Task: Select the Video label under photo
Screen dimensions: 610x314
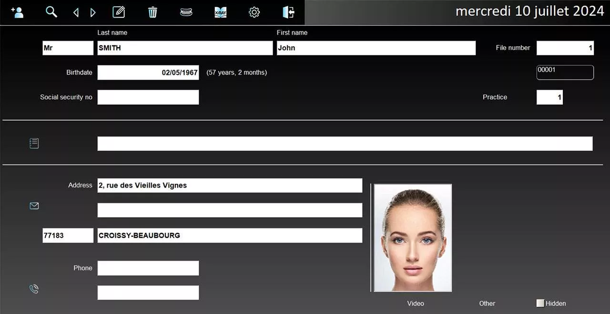Action: click(x=415, y=304)
